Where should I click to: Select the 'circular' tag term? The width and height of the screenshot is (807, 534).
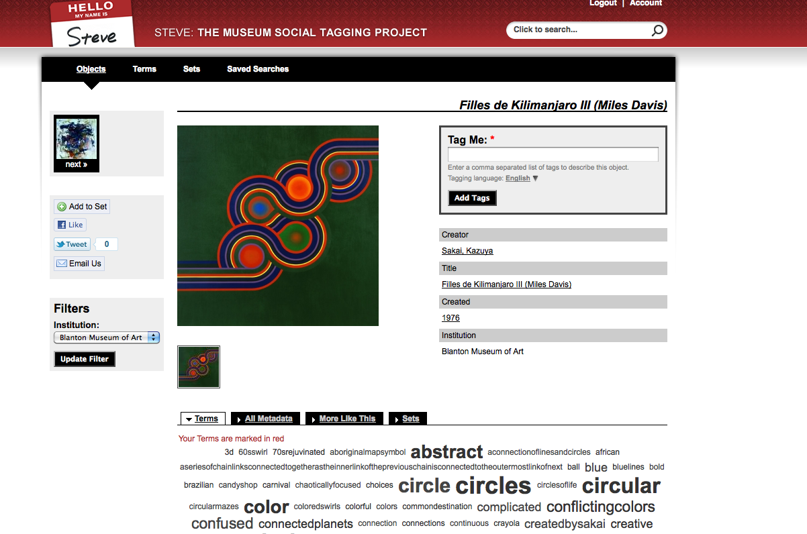[621, 485]
